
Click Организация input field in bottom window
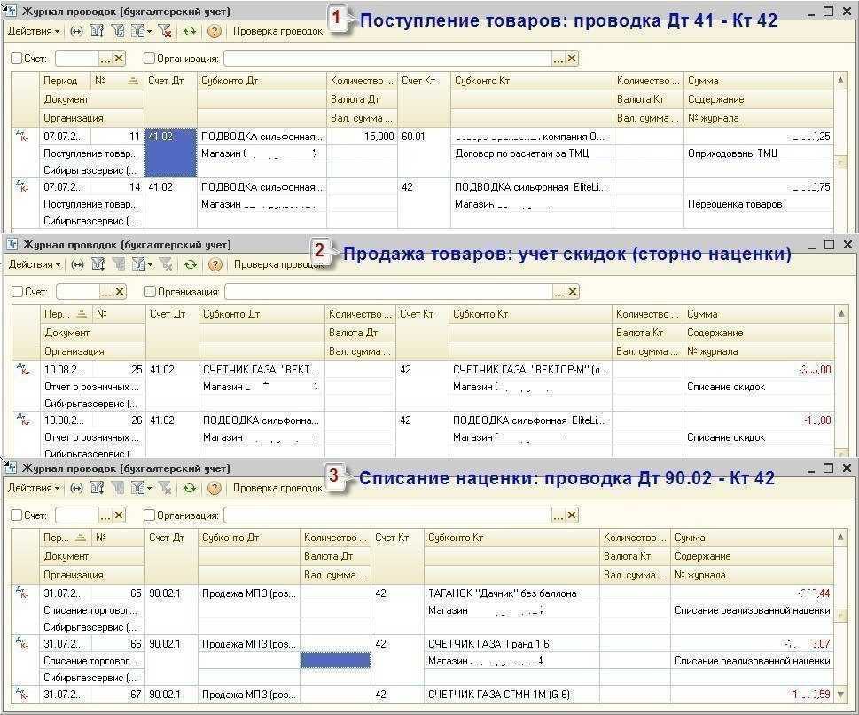[388, 515]
